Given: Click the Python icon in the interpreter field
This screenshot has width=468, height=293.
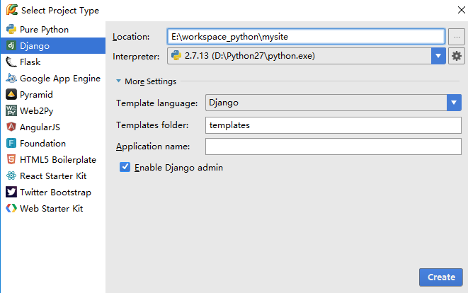Looking at the screenshot, I should tap(176, 55).
